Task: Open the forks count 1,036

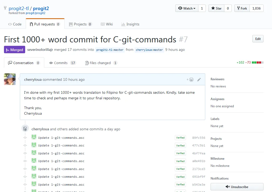Action: 256,8
